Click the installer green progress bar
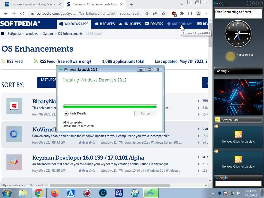This screenshot has height=198, width=264. (110, 106)
